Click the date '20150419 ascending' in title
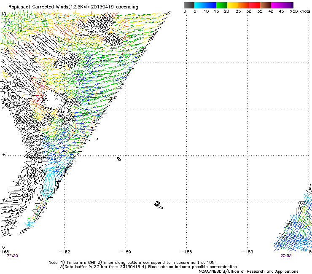The height and width of the screenshot is (274, 312). pos(114,7)
